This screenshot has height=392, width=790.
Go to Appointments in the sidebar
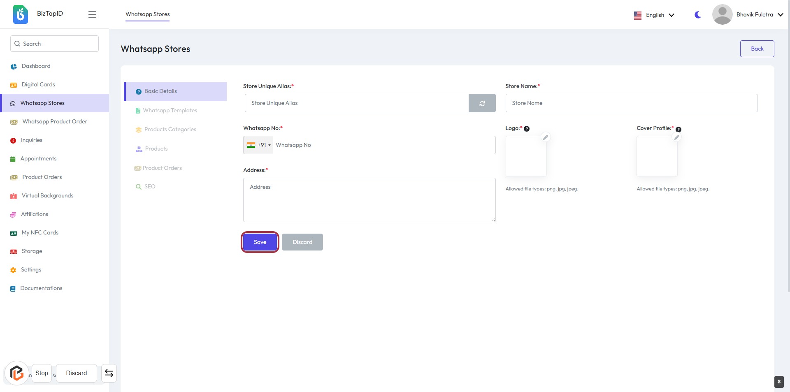tap(38, 159)
